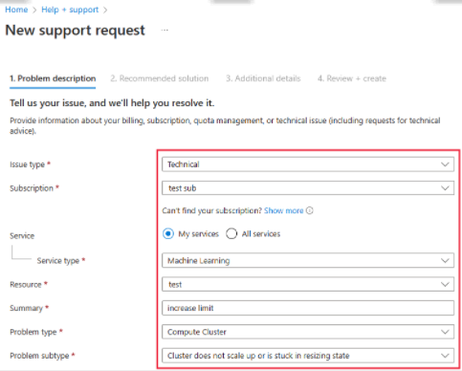The width and height of the screenshot is (462, 371).
Task: Click the chevron arrow of Issue type dropdown
Action: coord(445,164)
